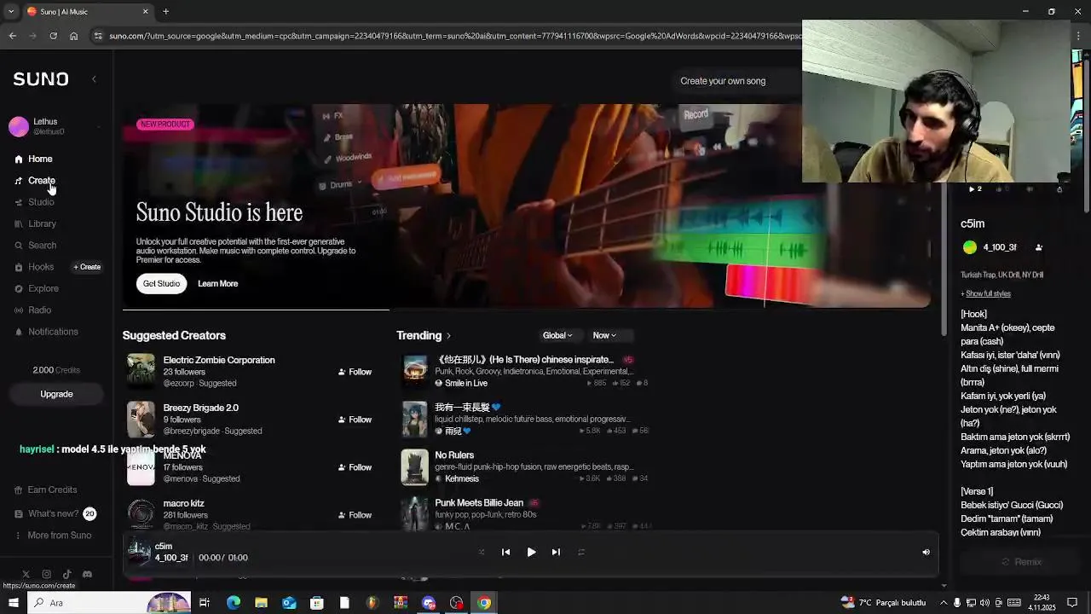The width and height of the screenshot is (1091, 614).
Task: Click the Get Studio button
Action: click(161, 283)
